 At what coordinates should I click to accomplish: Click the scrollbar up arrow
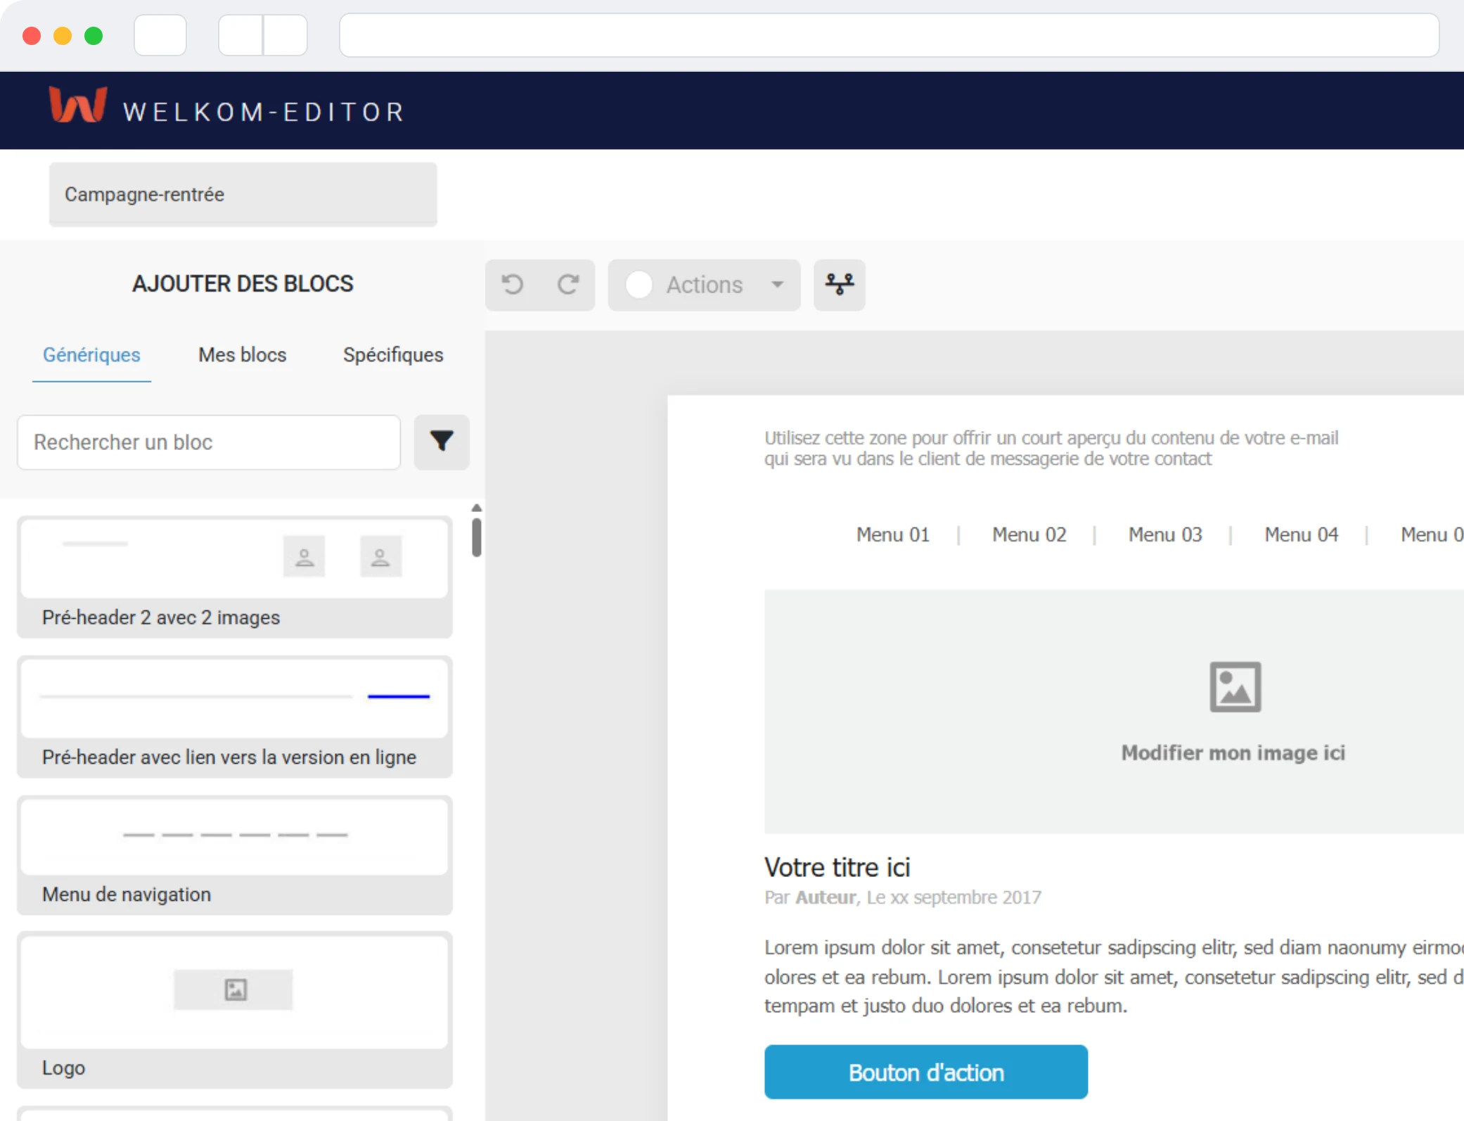[x=477, y=508]
